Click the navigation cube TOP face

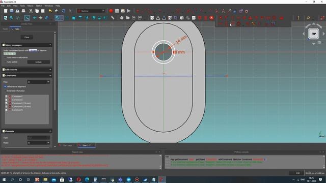pos(314,34)
